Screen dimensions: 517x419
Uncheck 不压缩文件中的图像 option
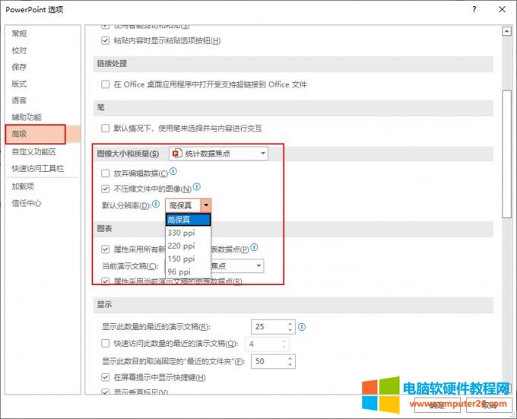(106, 189)
